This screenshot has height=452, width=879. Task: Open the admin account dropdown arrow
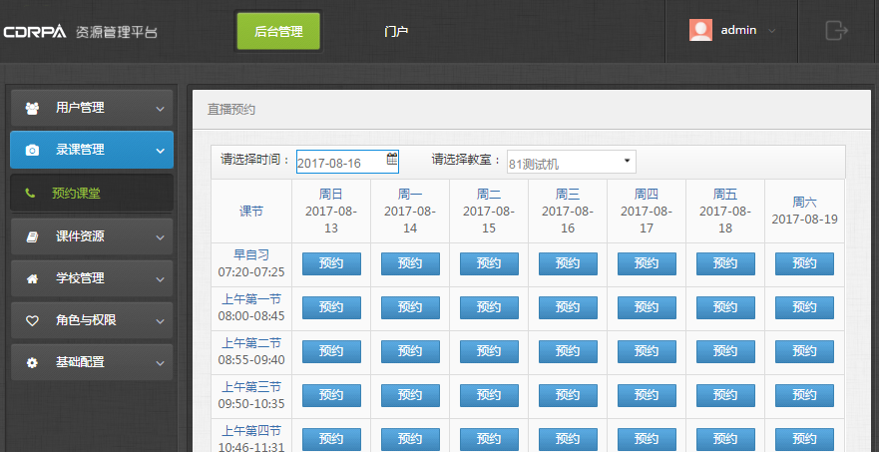pos(772,31)
